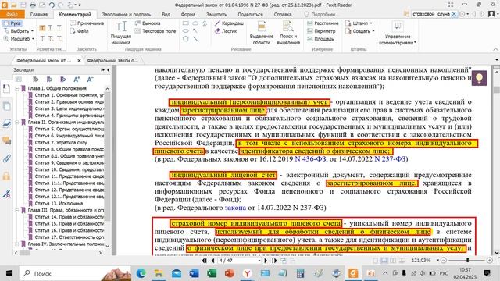This screenshot has width=500, height=281.
Task: Open the security lock sidebar panel
Action: tap(7, 176)
